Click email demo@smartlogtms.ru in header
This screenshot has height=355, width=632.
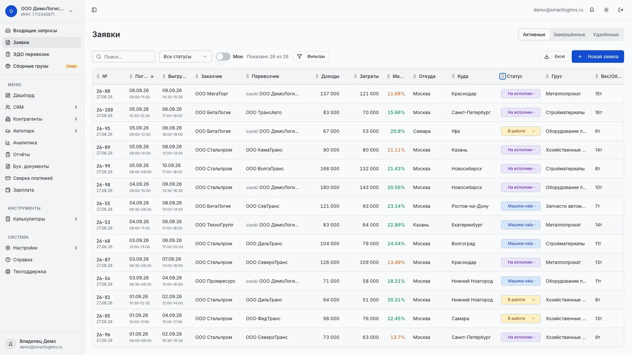(558, 10)
